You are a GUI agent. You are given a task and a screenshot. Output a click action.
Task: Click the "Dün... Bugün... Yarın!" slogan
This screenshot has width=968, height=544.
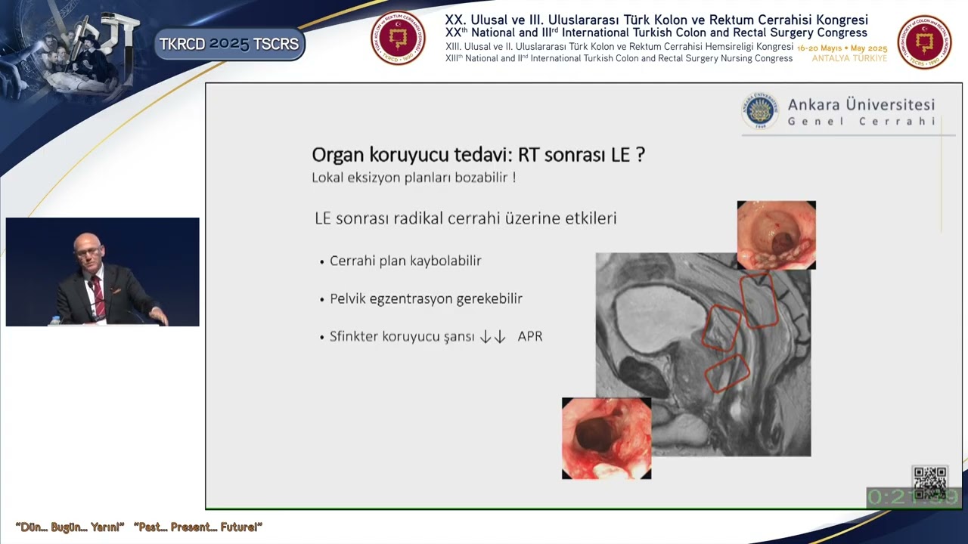point(70,527)
